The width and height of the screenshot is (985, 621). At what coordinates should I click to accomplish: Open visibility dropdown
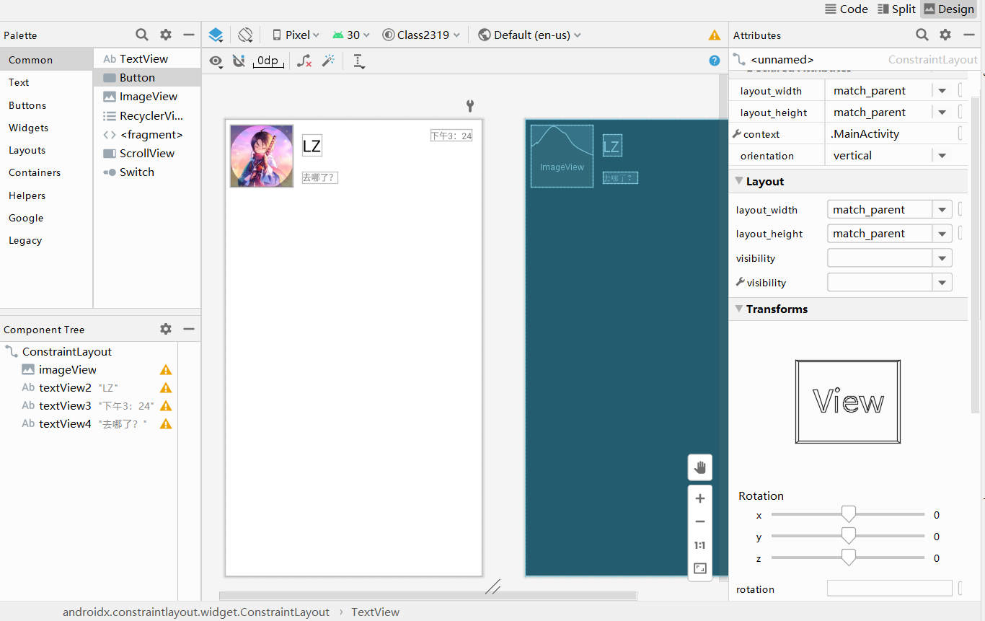(890, 258)
